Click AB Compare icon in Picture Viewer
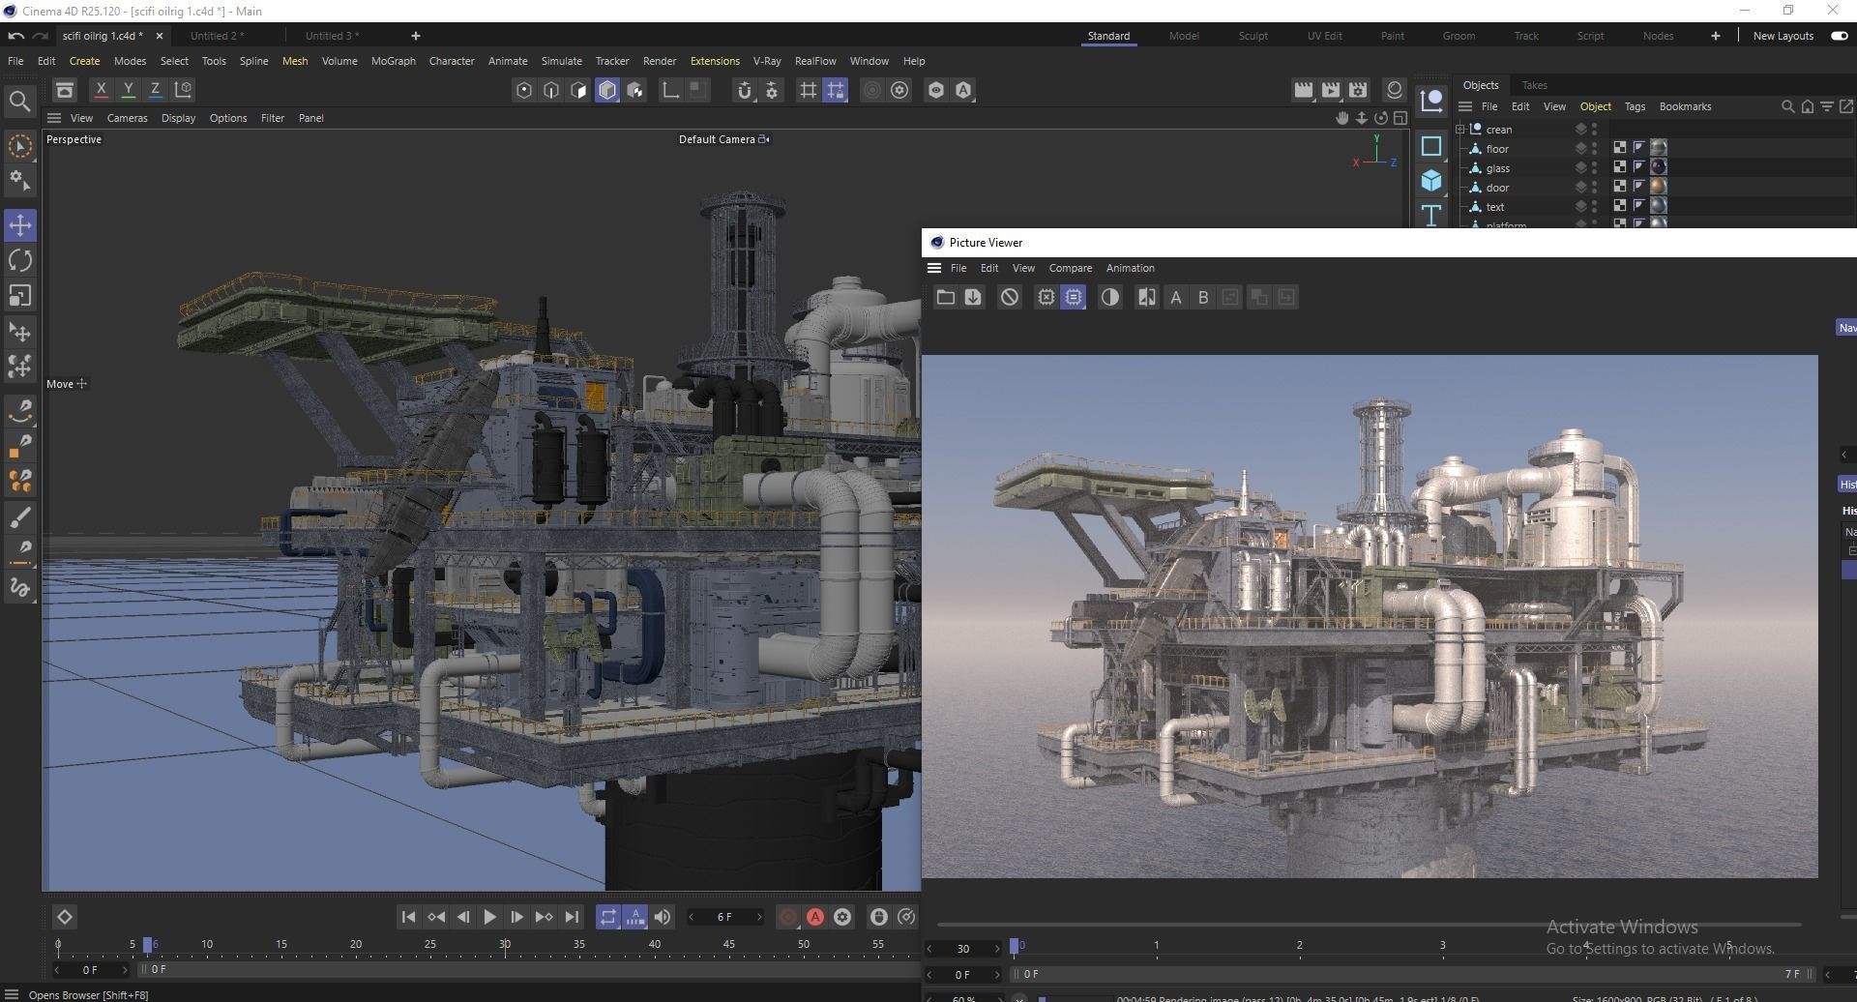 tap(1147, 298)
